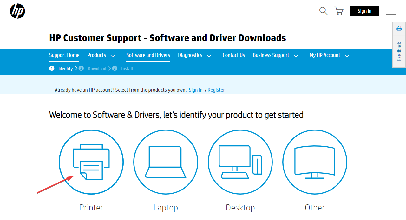Click step 3 Install
This screenshot has height=220, width=406.
pos(123,69)
